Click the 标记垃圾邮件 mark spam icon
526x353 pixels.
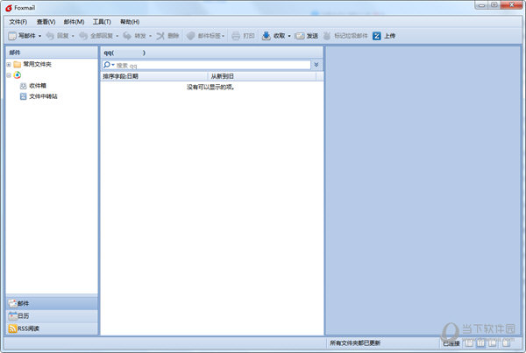tap(327, 36)
